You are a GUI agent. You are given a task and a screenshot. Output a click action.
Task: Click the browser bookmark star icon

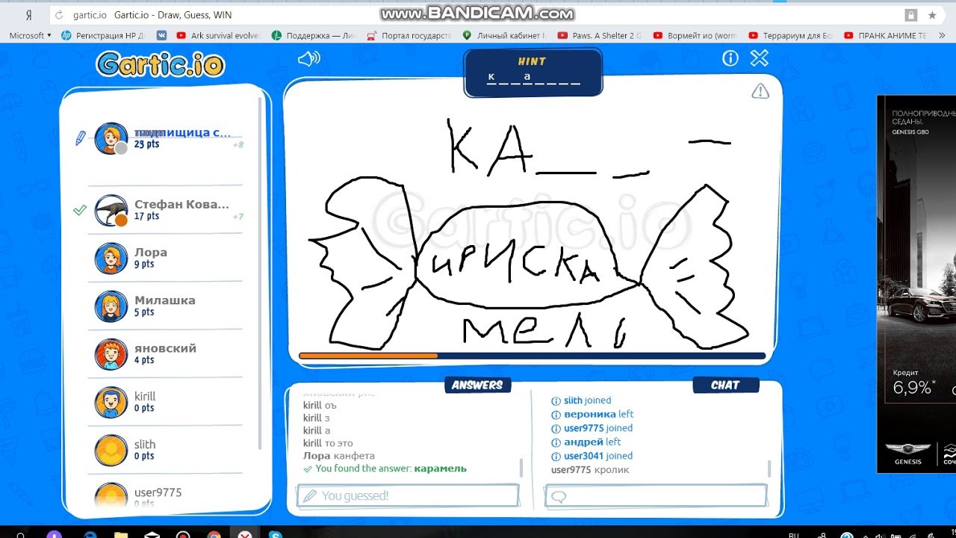932,15
